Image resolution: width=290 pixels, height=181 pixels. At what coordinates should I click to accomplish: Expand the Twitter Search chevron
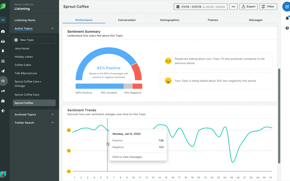tap(52, 123)
